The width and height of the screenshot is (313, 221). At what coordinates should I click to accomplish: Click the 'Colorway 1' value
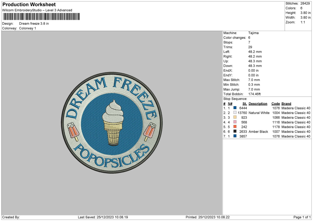(28, 28)
